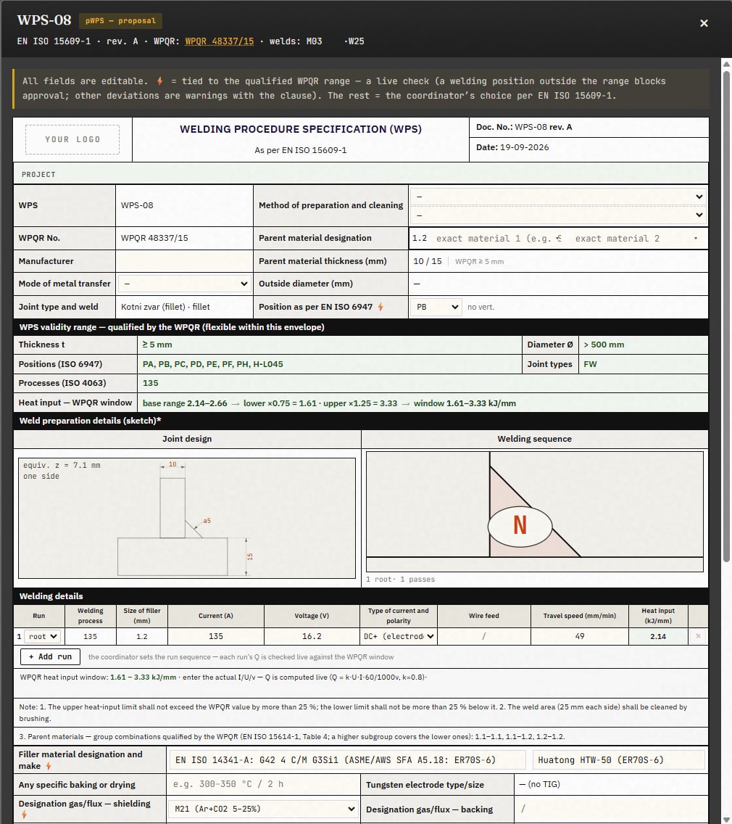This screenshot has width=732, height=824.
Task: Click the Kotni zvar (fillet) joint type text
Action: pos(165,307)
